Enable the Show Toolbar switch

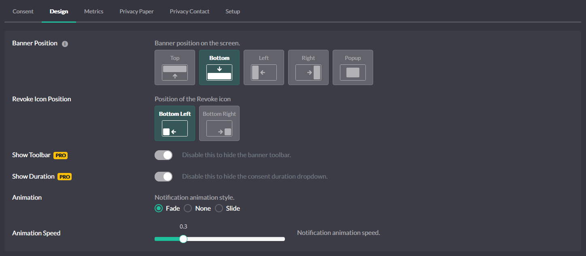click(x=163, y=155)
